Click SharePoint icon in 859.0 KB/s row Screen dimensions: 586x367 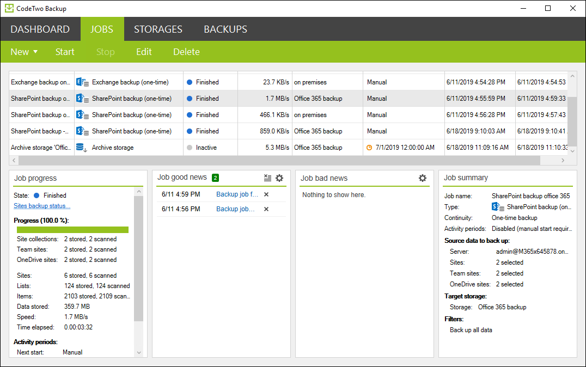[82, 131]
